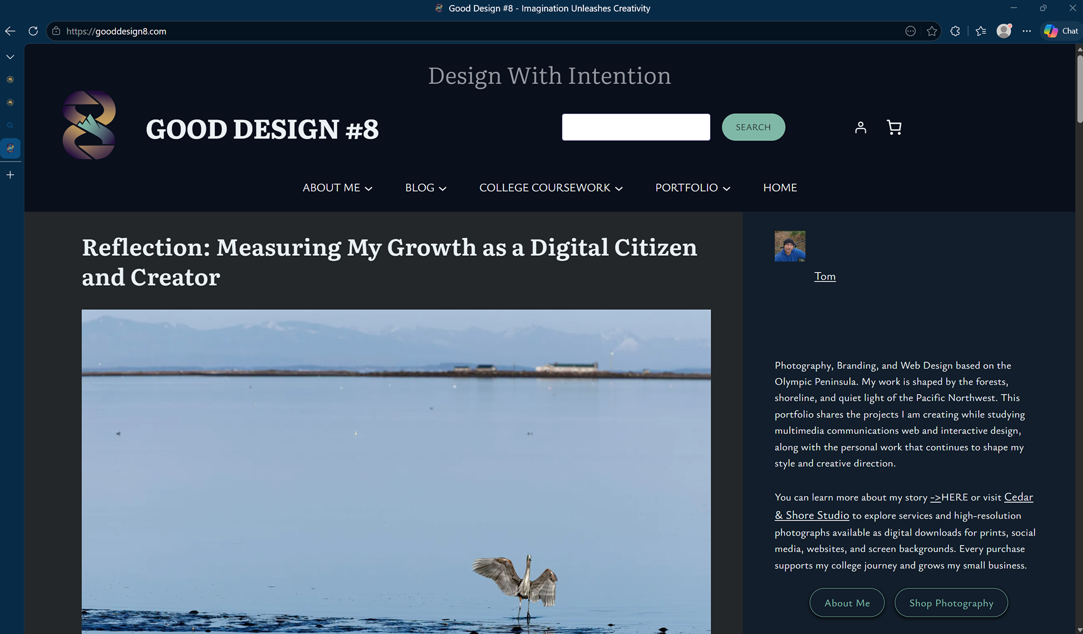Click "Design With Intention" tagline

[549, 76]
